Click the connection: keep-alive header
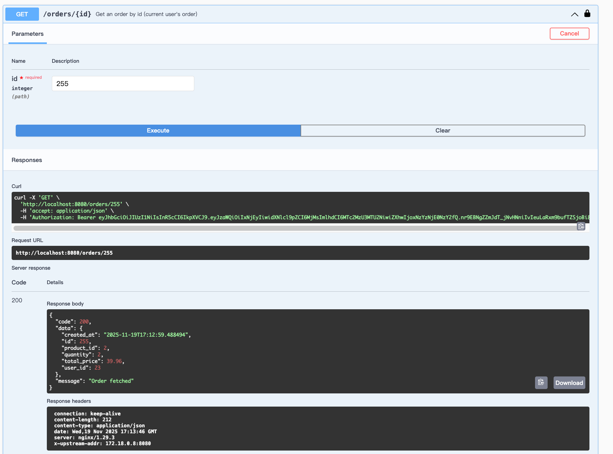The height and width of the screenshot is (454, 613). 87,413
